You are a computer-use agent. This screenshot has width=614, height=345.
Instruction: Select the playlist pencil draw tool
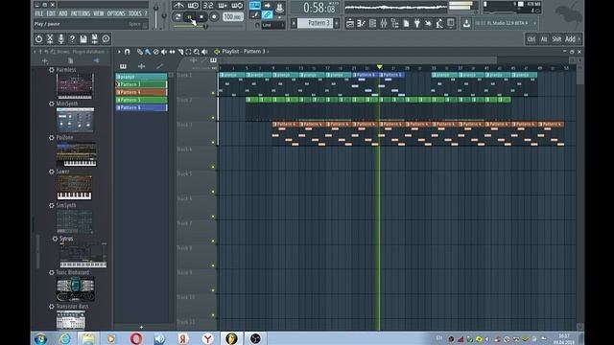pyautogui.click(x=140, y=52)
